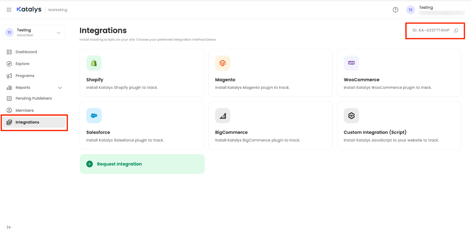This screenshot has width=471, height=236.
Task: Click the green plus circle icon
Action: tap(90, 164)
